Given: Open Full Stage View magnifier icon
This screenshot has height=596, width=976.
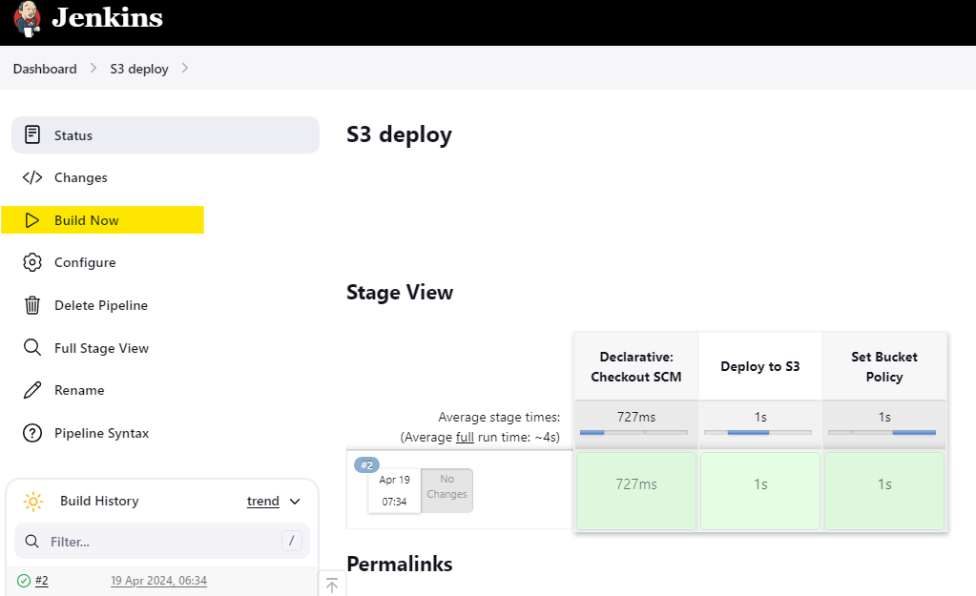Looking at the screenshot, I should (33, 347).
